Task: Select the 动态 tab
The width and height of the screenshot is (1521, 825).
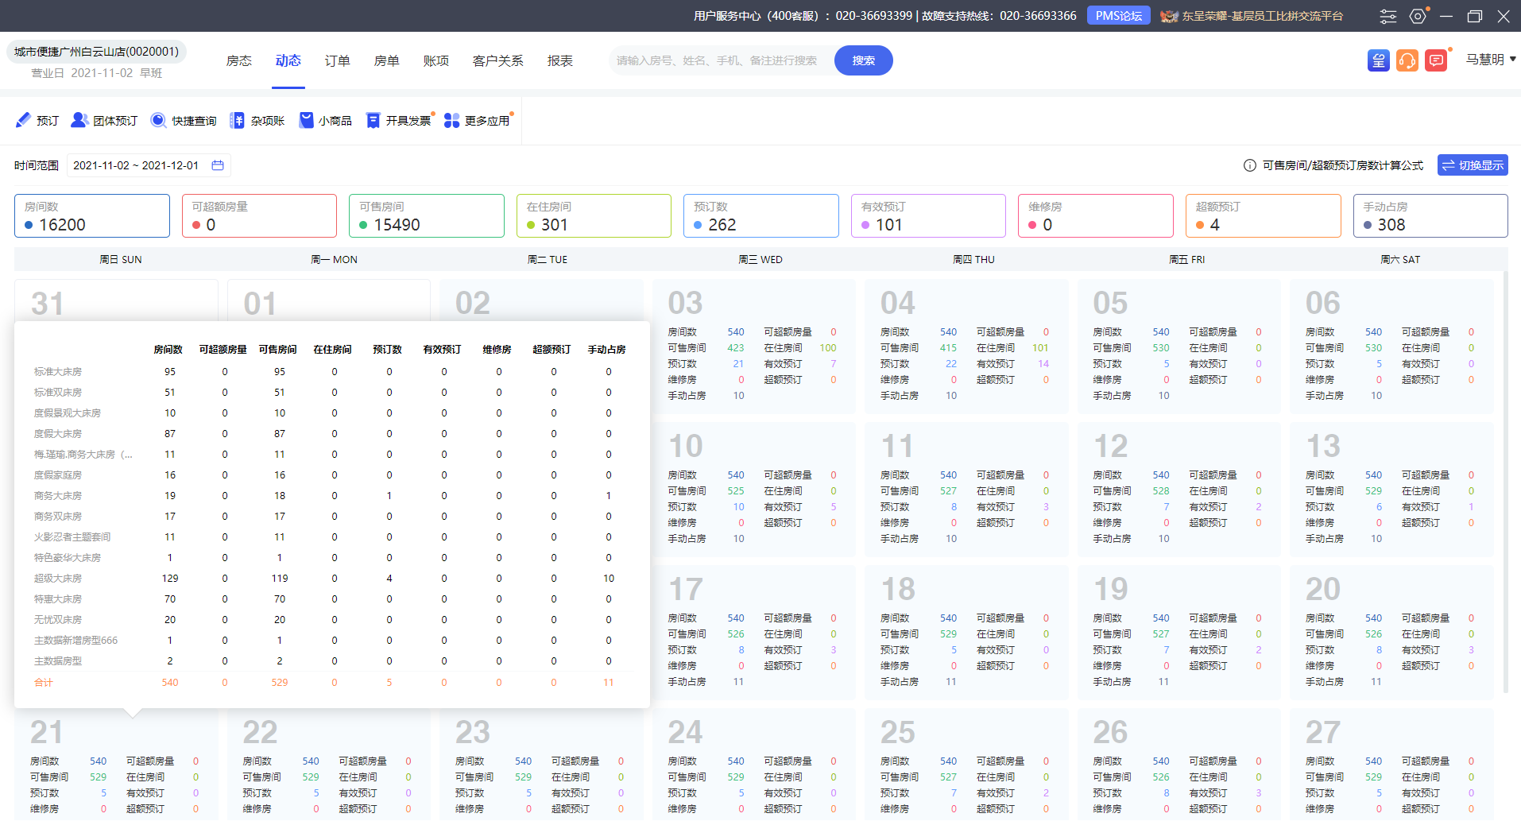Action: (x=288, y=60)
